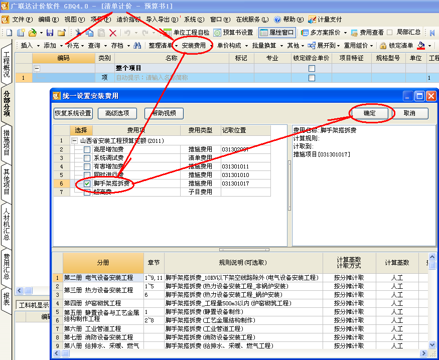Check the 系统调试费 checkbox
439x360 pixels.
[87, 158]
